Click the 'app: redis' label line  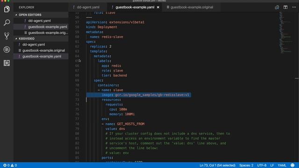coord(111,66)
